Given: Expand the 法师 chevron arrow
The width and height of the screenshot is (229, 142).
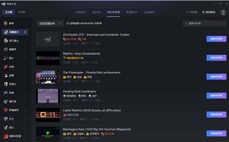Looking at the screenshot, I should click(x=25, y=67).
